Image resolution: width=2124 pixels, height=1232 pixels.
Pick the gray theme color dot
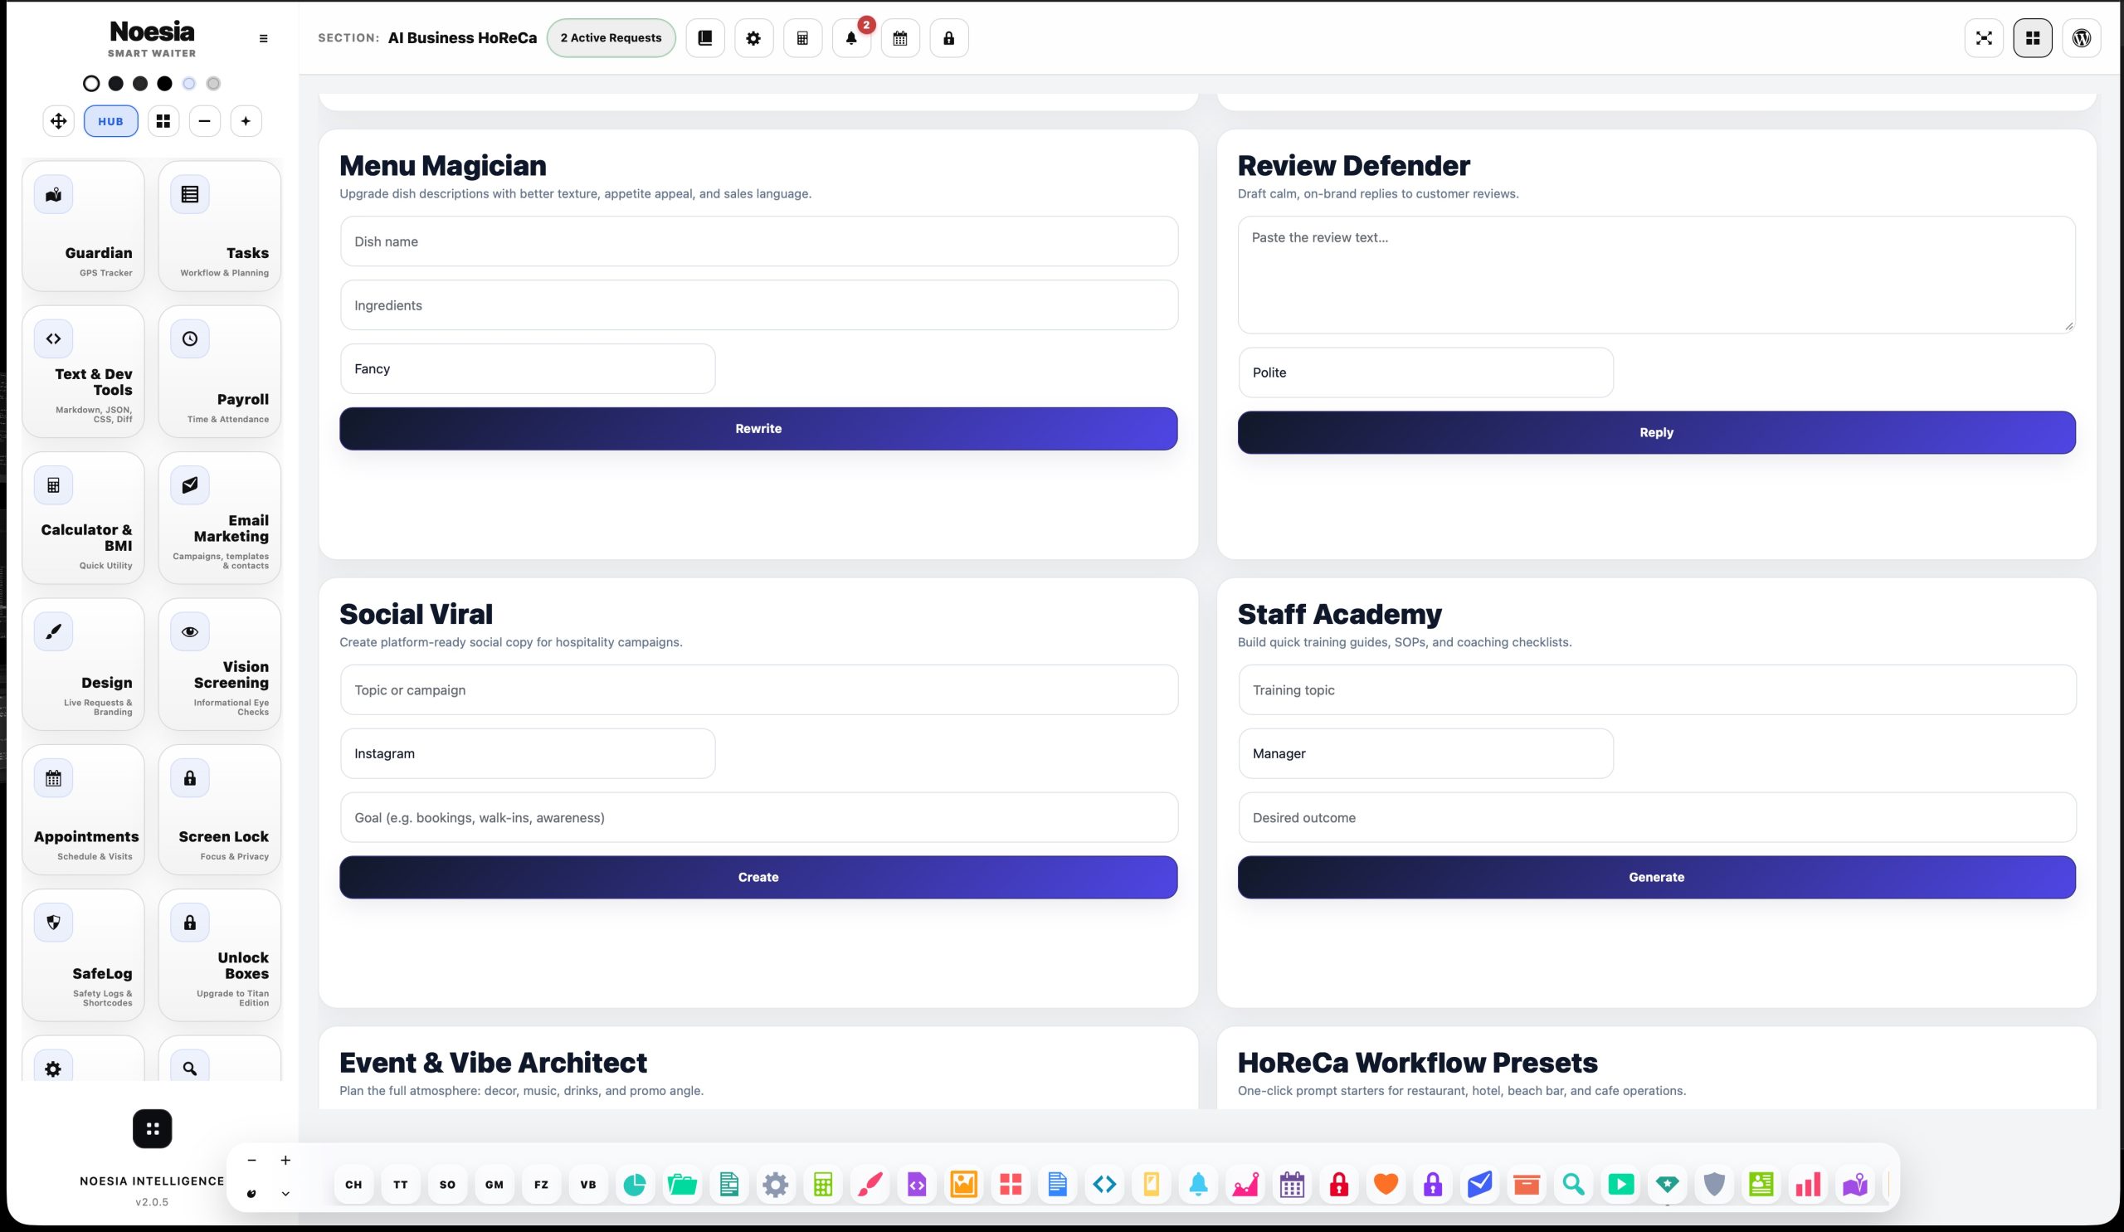pos(213,84)
